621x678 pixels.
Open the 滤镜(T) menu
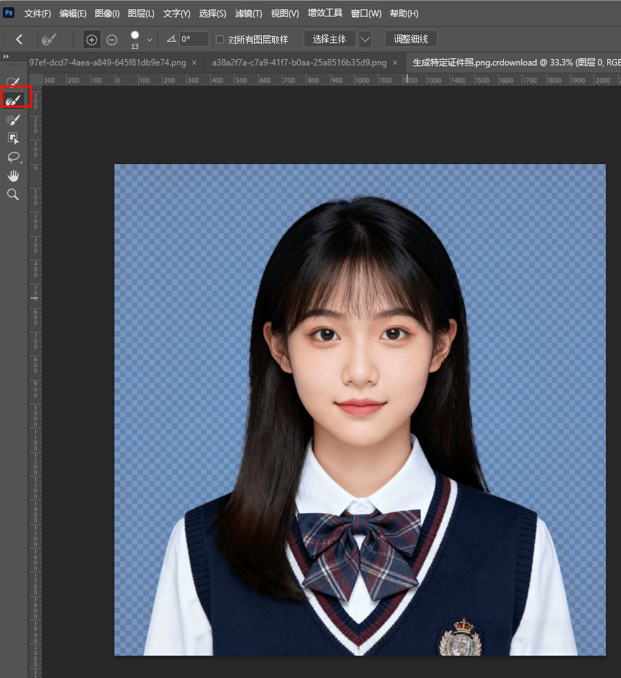248,14
